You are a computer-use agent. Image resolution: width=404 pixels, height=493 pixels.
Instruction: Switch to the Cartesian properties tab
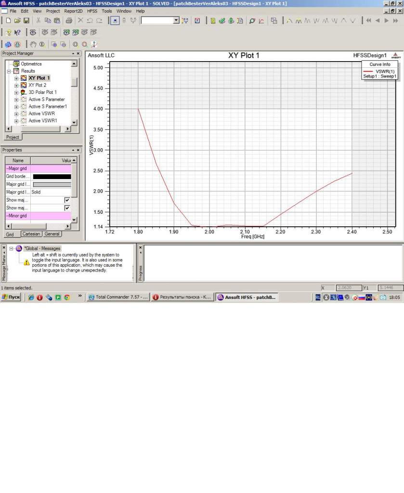(31, 234)
